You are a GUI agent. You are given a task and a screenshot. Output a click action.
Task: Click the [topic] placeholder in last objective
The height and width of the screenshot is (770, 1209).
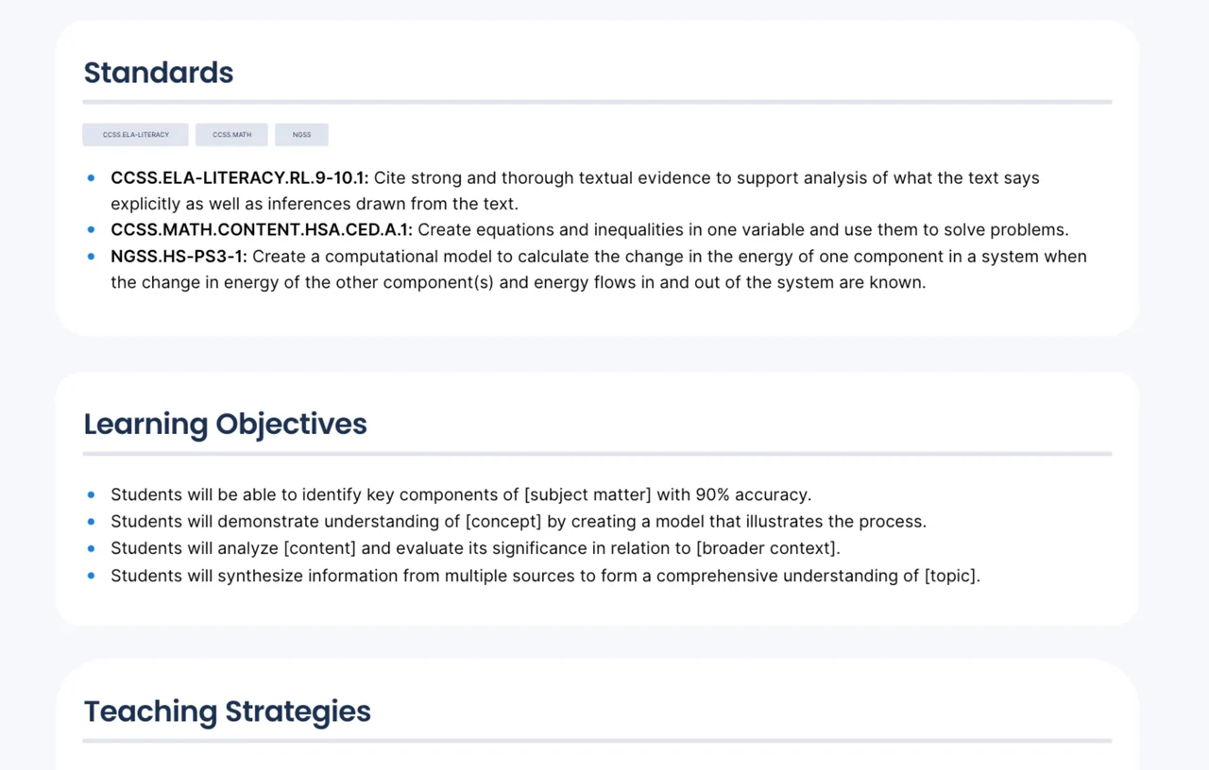point(950,575)
